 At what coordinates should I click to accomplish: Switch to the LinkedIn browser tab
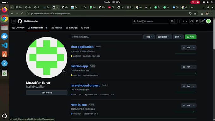175,7
